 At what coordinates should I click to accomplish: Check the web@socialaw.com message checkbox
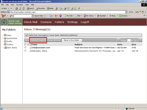pos(26,48)
